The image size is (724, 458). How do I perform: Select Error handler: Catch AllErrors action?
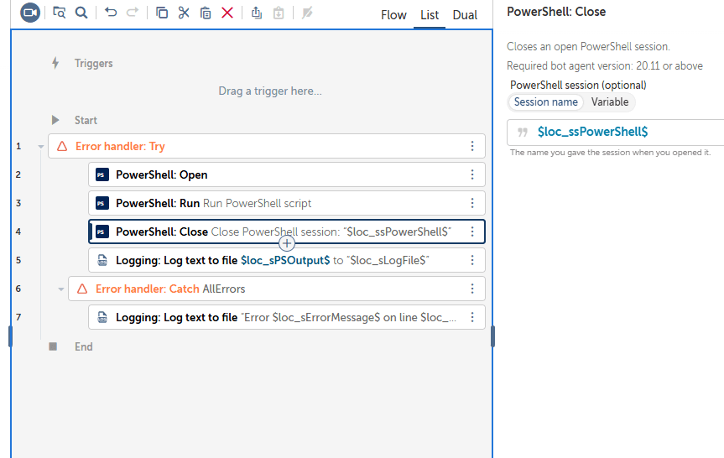277,289
